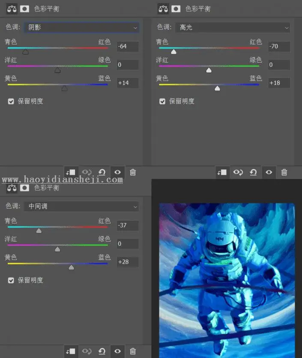
Task: Delete adjustment layer in midtones panel
Action: 133,351
